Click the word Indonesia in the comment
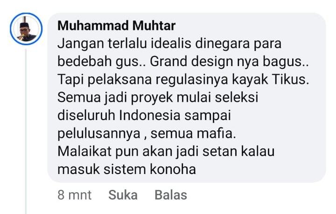Viewport: 336px width, 214px height. (x=150, y=115)
